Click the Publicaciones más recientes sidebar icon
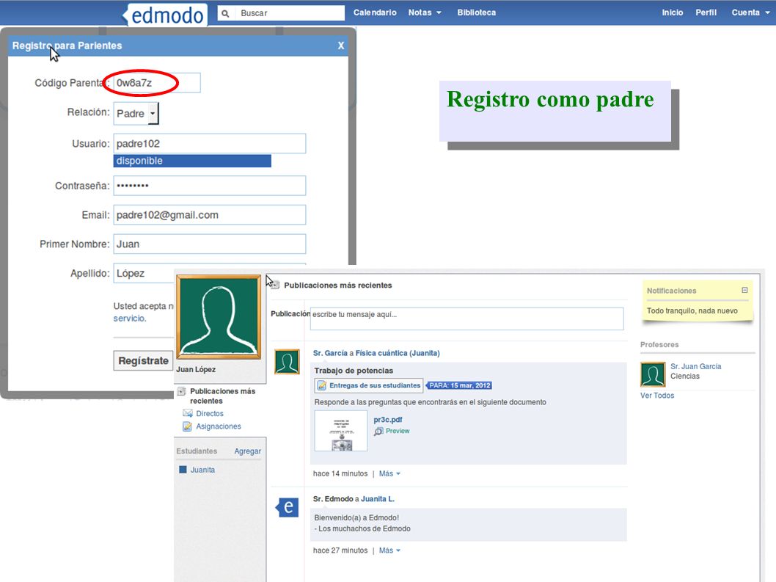This screenshot has width=776, height=582. point(182,391)
